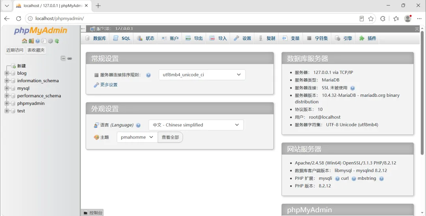426x216 pixels.
Task: Reload navigation panel with green refresh icon
Action: 57,41
